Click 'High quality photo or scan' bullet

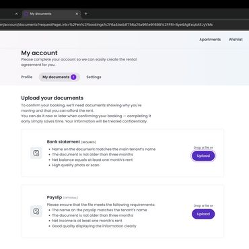pyautogui.click(x=75, y=165)
